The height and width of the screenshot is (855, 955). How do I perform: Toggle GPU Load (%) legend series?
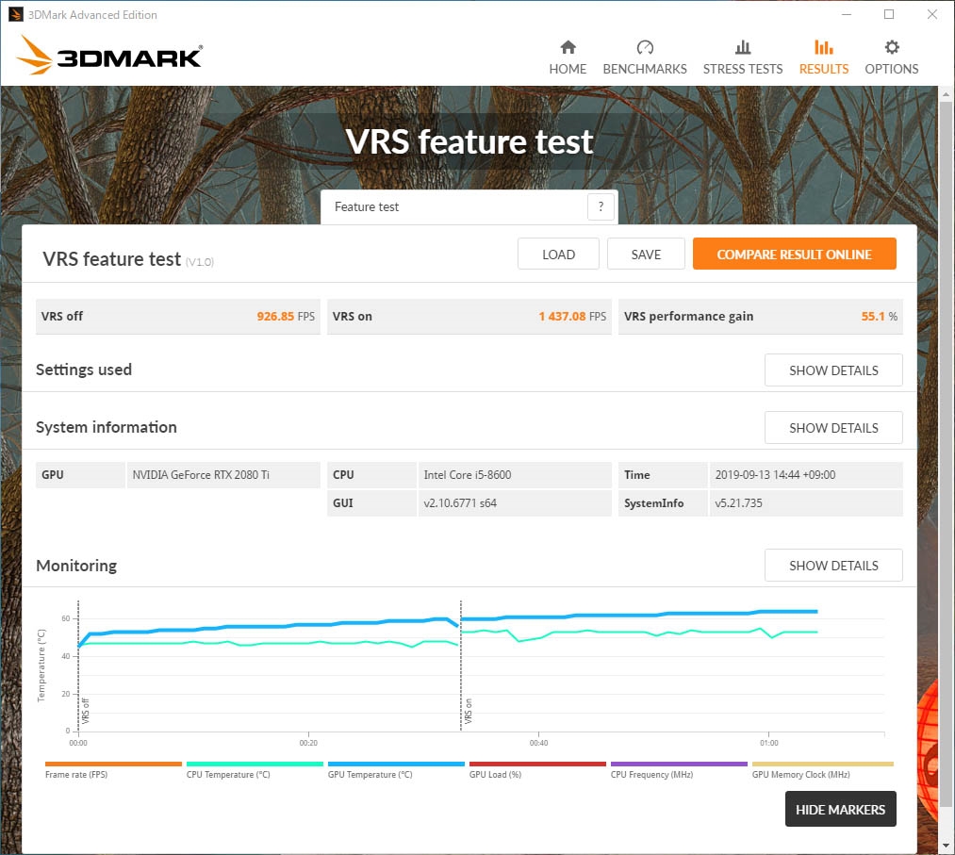pyautogui.click(x=537, y=770)
